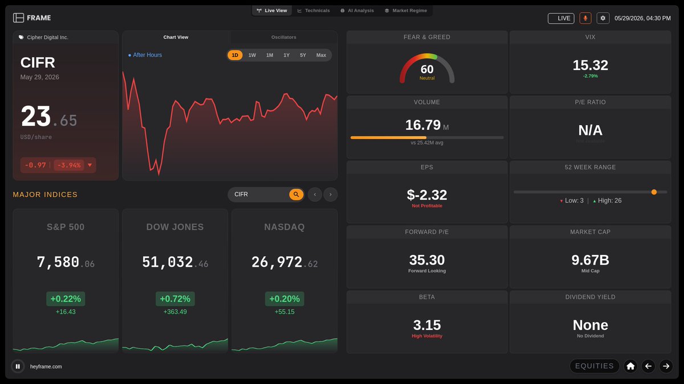Click the VIX value 15.32
This screenshot has height=384, width=684.
(x=591, y=65)
